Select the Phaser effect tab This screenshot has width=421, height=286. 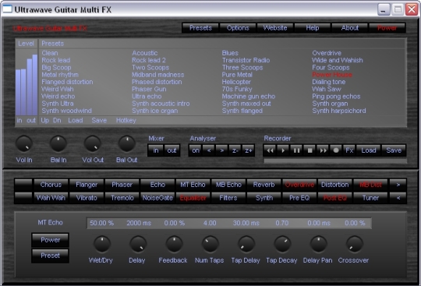coord(122,185)
